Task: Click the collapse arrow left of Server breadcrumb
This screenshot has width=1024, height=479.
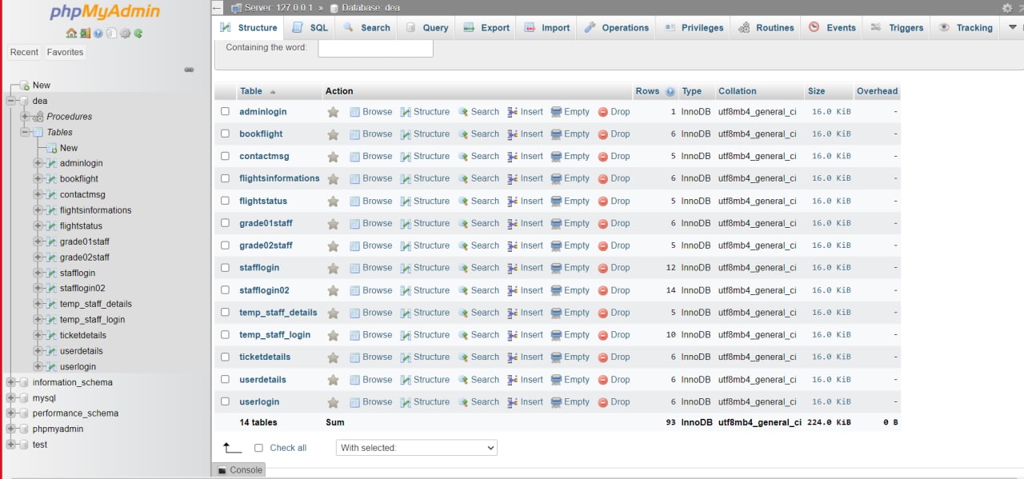Action: pos(218,8)
